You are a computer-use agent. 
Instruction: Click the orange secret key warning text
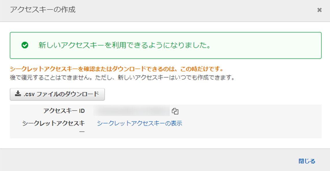[x=117, y=69]
